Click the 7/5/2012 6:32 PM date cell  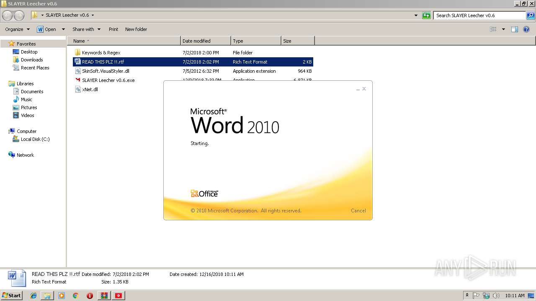pyautogui.click(x=201, y=71)
